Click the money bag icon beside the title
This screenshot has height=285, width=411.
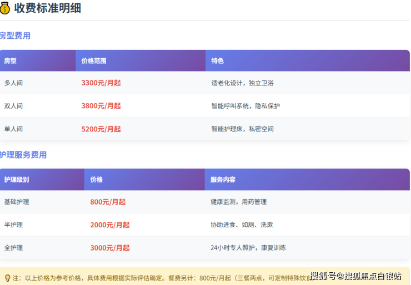(5, 8)
